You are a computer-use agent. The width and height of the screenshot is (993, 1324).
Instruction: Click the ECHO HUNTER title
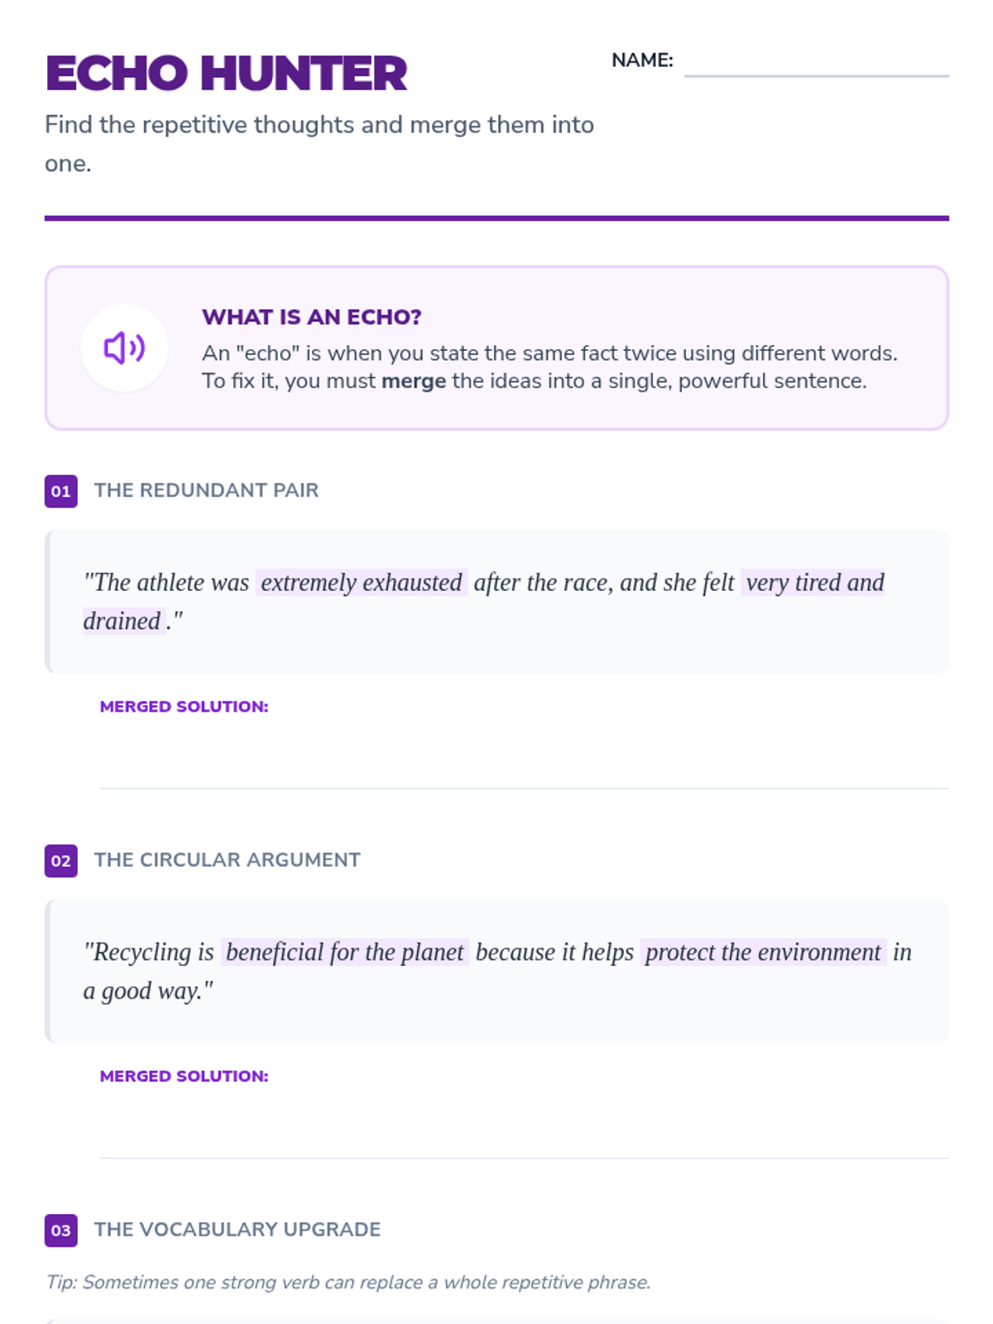click(x=226, y=73)
